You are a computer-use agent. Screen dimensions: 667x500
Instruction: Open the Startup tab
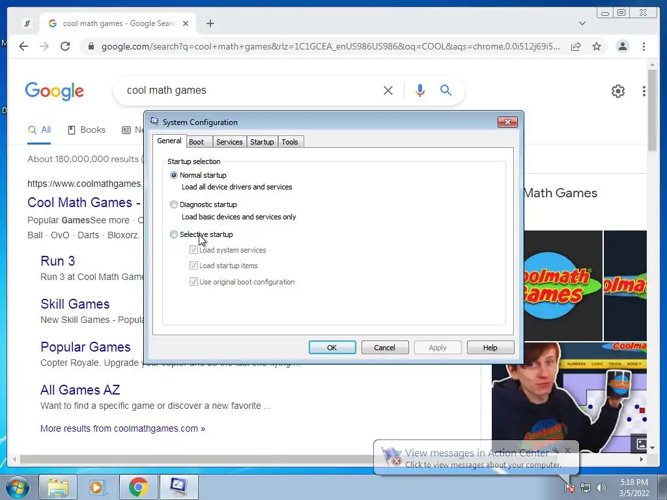point(262,142)
